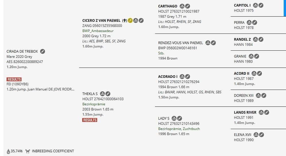Open pedigree icon beside CAPITOL I
Viewport: 286px width, 156px height.
click(255, 5)
